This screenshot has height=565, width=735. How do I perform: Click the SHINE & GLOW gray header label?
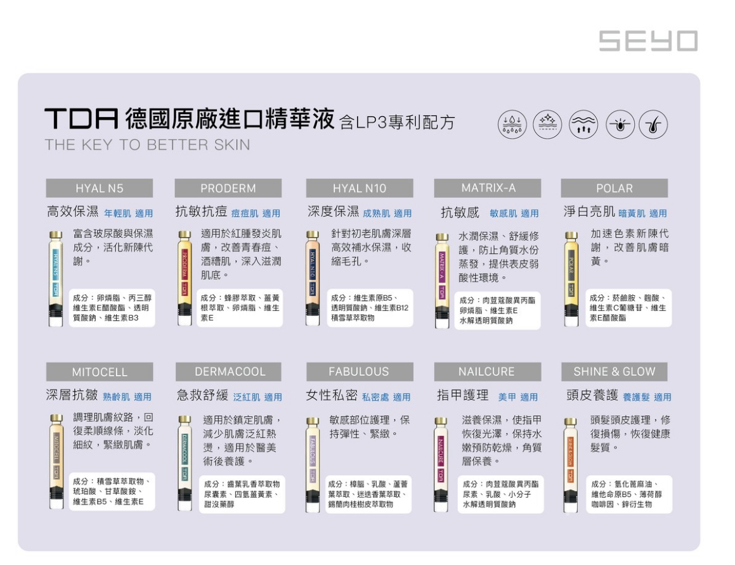(615, 372)
